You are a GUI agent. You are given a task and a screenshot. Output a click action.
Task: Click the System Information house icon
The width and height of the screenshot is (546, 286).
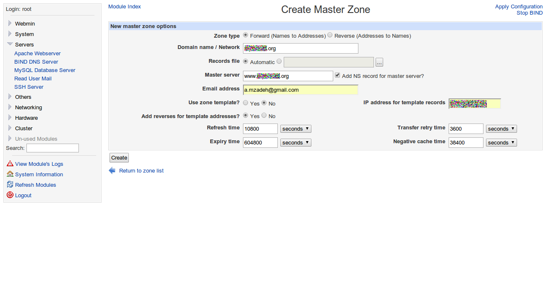(10, 174)
